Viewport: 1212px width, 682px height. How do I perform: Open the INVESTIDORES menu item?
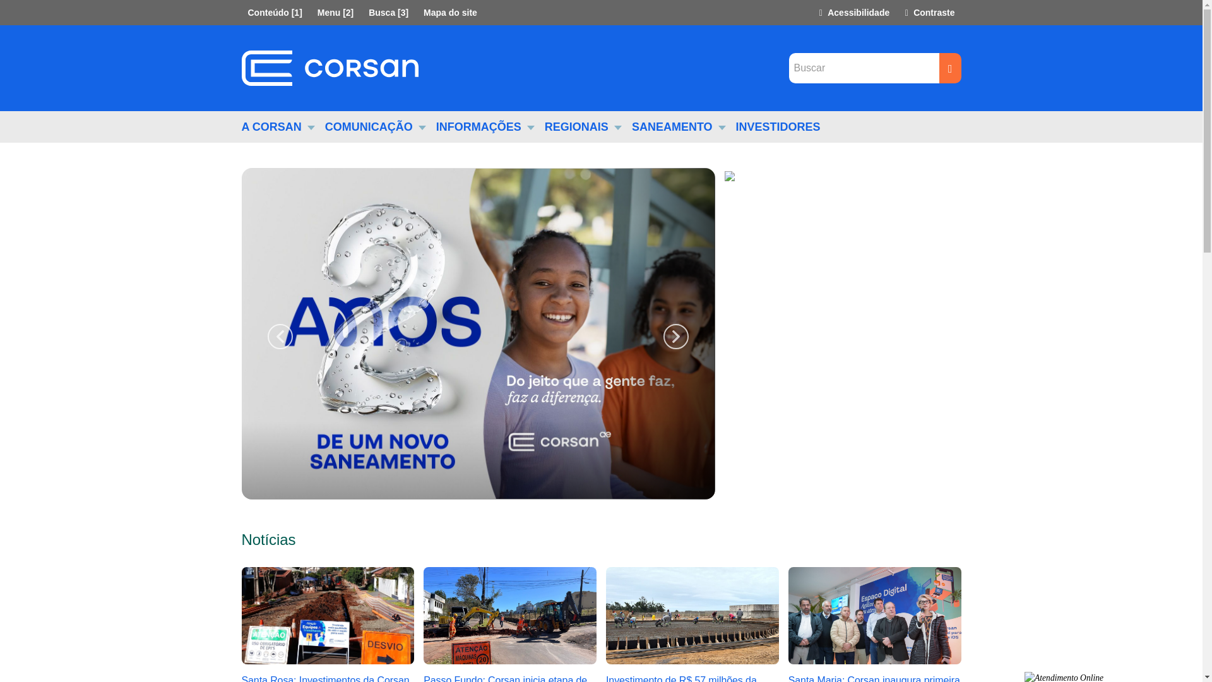[778, 127]
